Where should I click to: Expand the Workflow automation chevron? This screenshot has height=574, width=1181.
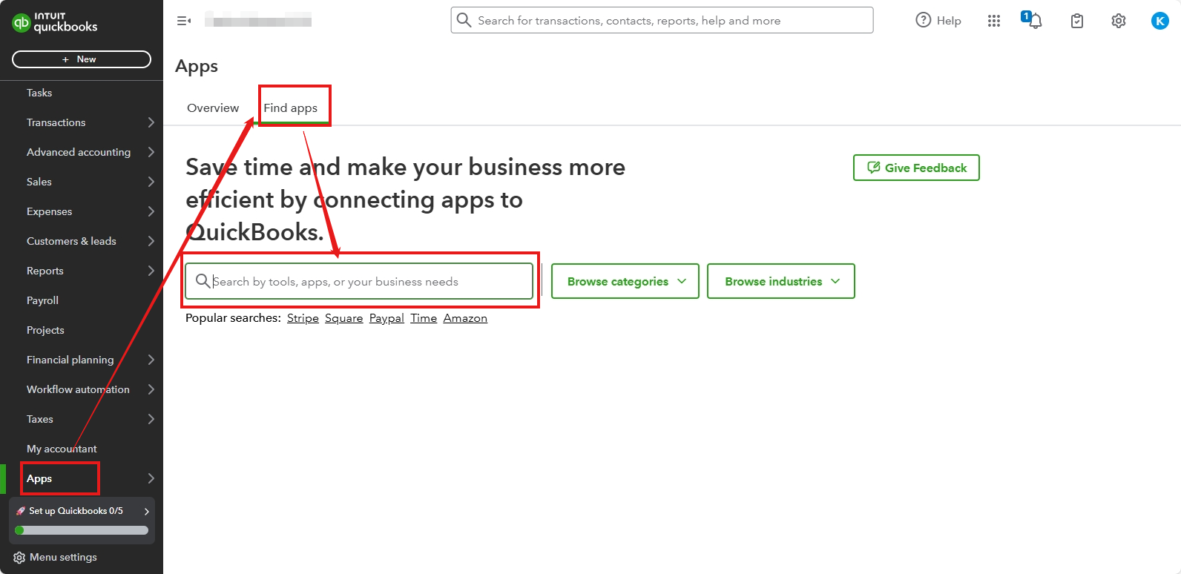151,389
